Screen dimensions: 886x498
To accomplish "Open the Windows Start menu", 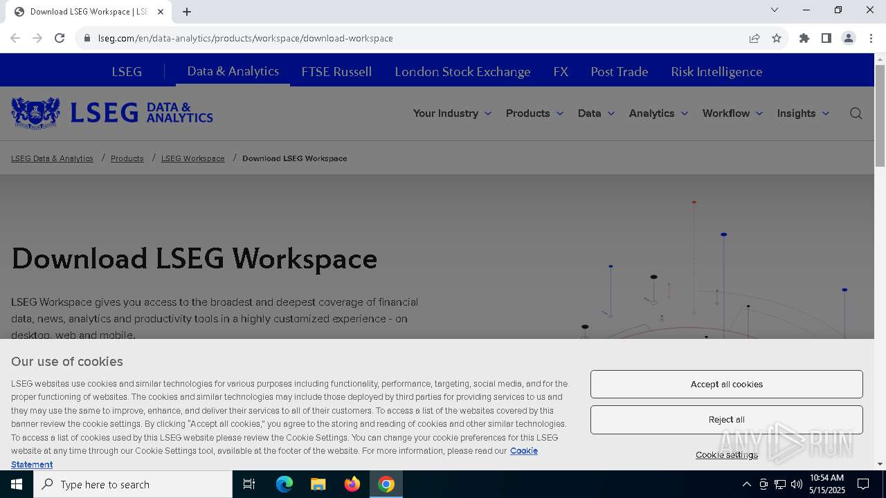I will [17, 484].
